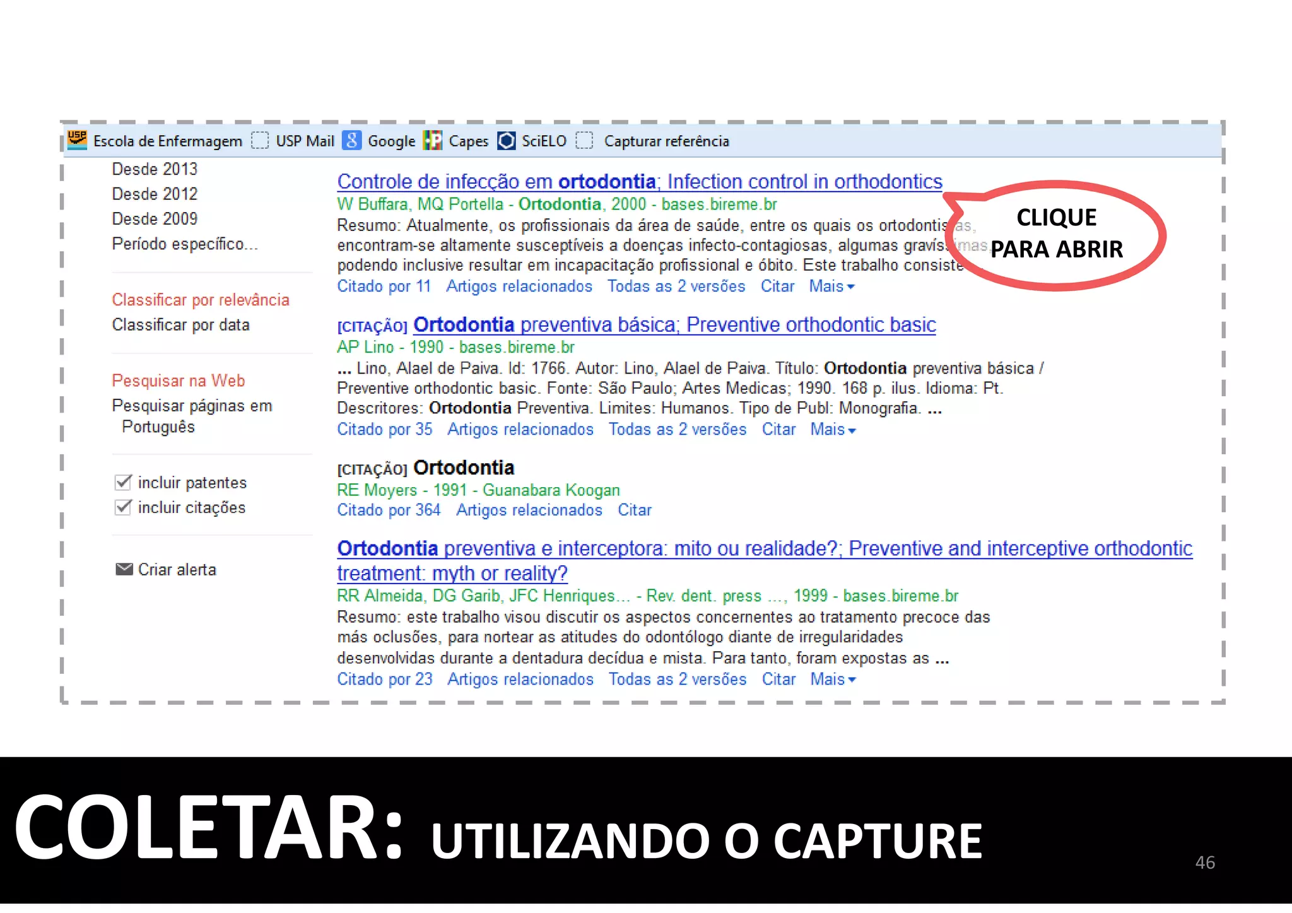Click RR Almeida, DG Garib author line
The width and height of the screenshot is (1292, 913).
647,596
